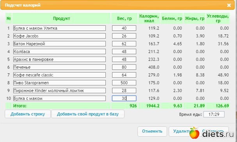This screenshot has width=237, height=142.
Task: Click the calories value 408.0
Action: click(x=154, y=67)
